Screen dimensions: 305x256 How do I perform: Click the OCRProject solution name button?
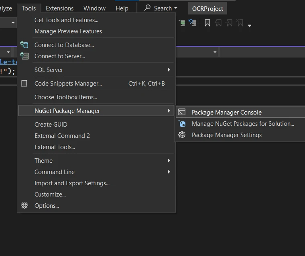(207, 8)
